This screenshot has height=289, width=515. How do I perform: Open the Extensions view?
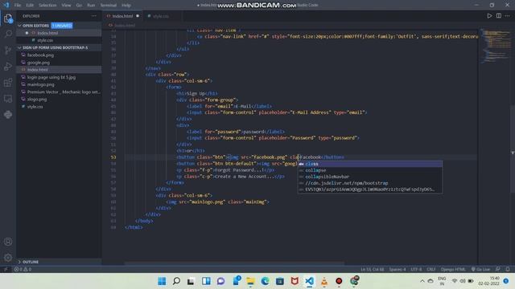tap(8, 82)
